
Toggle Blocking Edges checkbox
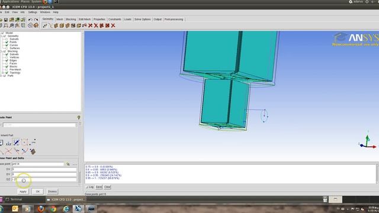point(7,60)
